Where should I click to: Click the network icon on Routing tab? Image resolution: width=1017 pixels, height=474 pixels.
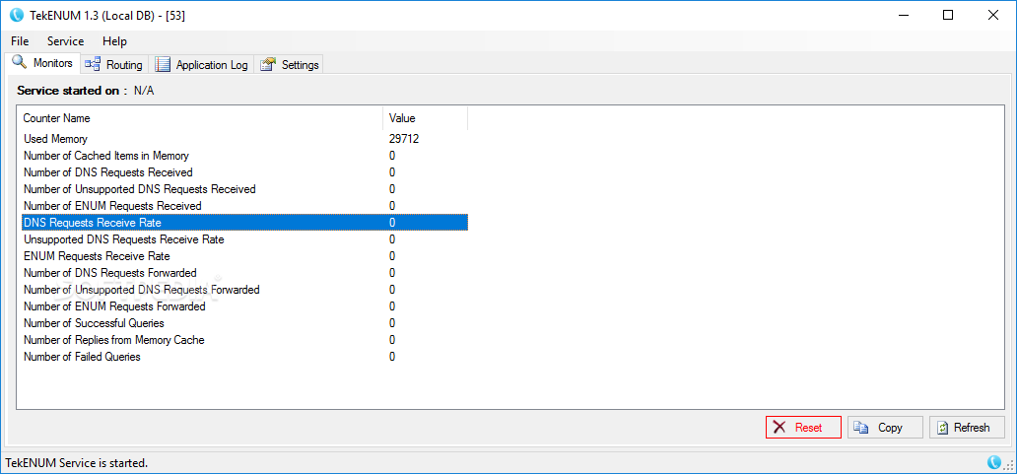click(94, 64)
